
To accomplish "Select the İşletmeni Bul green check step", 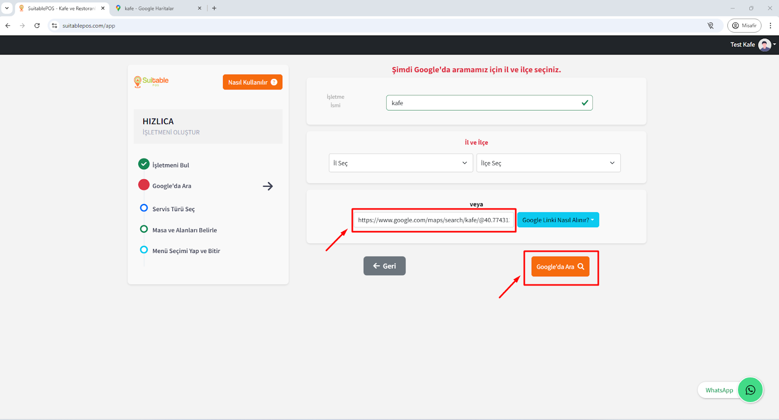I will [144, 164].
